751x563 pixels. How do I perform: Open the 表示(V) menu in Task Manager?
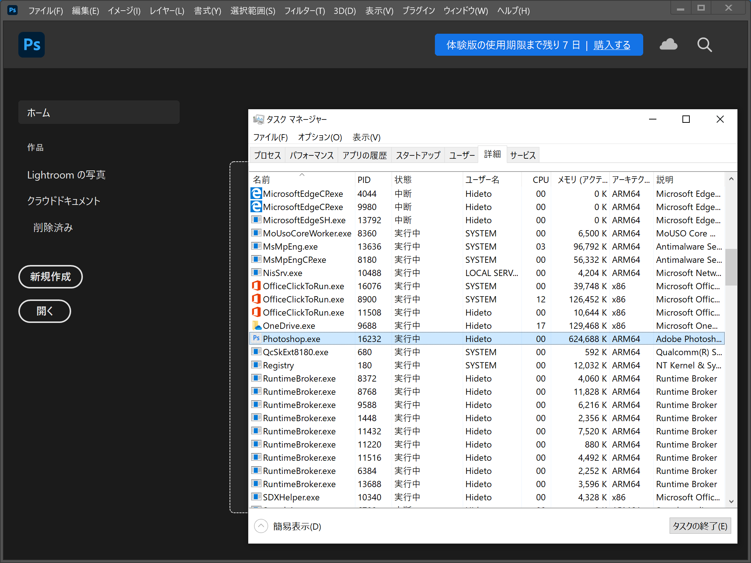pos(366,137)
